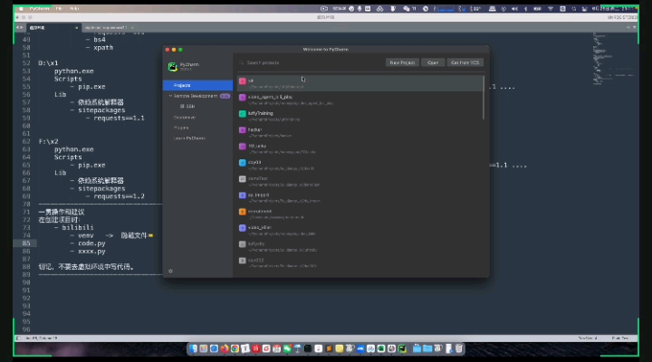Click the grey demoTest project icon

243,179
